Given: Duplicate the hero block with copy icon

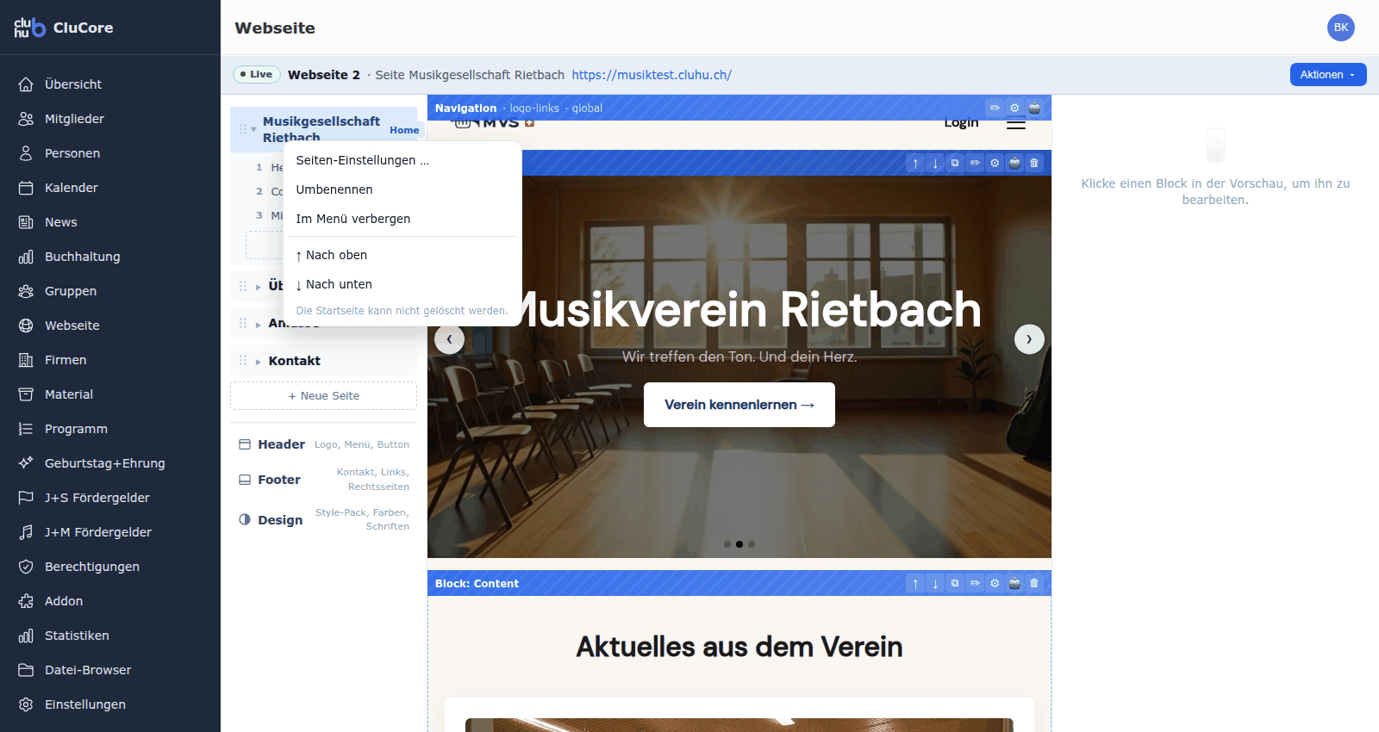Looking at the screenshot, I should click(955, 163).
